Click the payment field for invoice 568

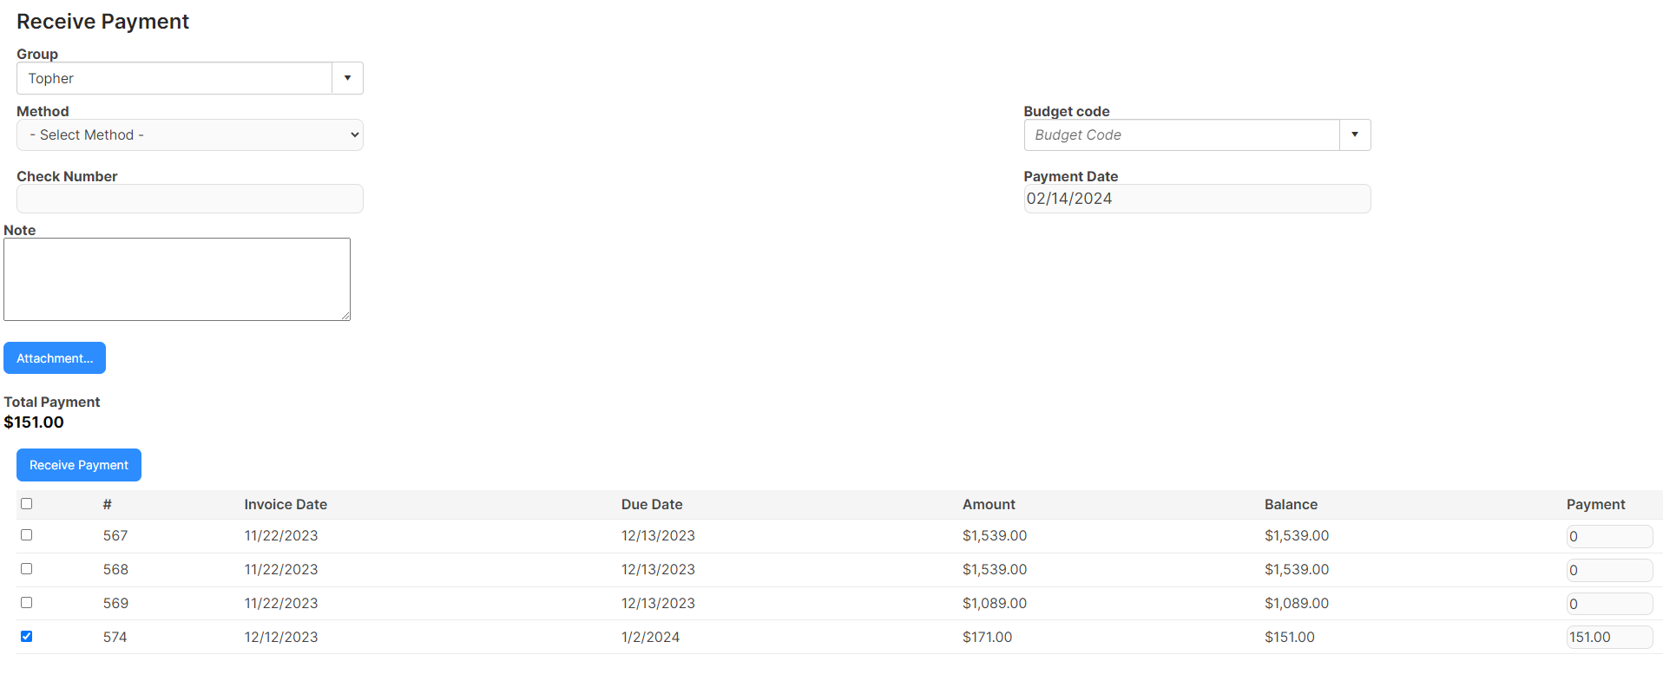(1609, 570)
